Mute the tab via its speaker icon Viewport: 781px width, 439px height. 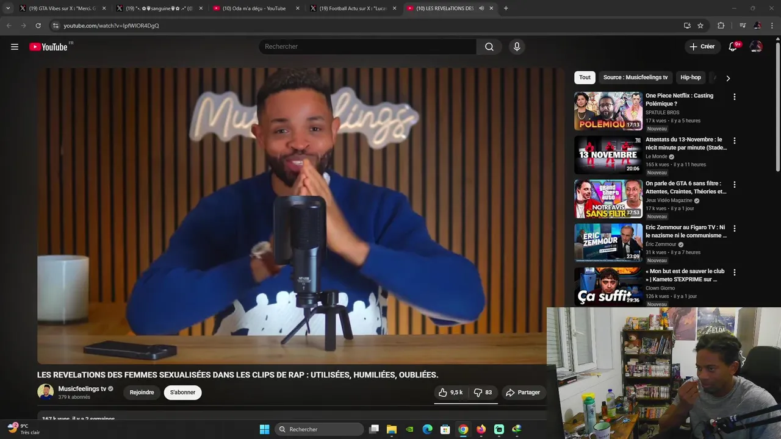481,9
